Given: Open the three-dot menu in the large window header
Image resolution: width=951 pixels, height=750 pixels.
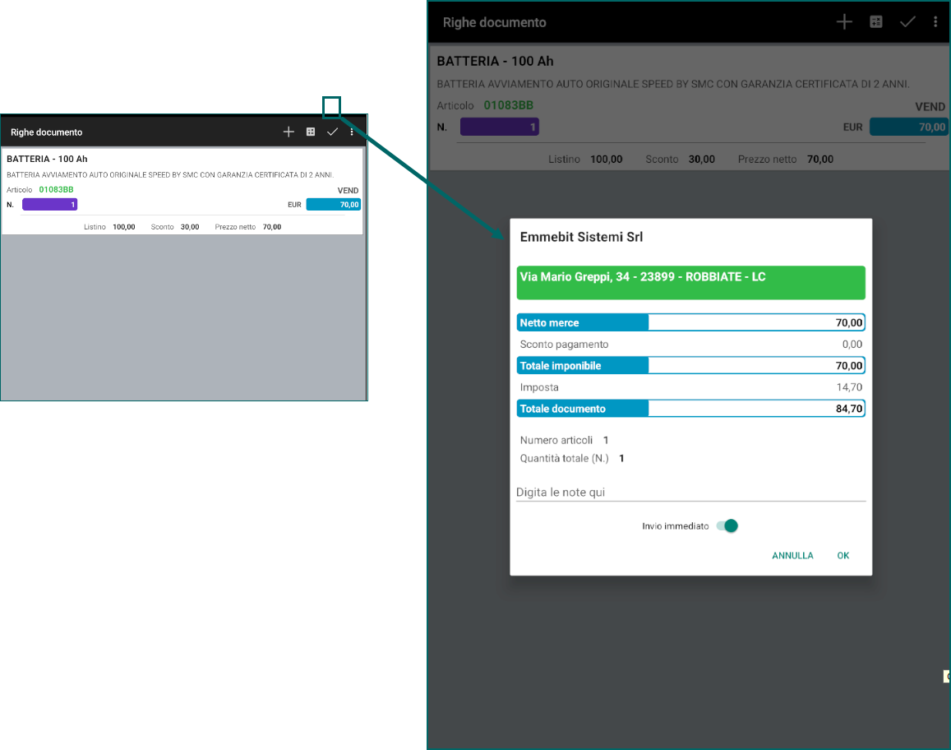Looking at the screenshot, I should [x=935, y=22].
